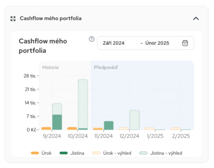Toggle the Úrok - výhled legend series
Image resolution: width=214 pixels, height=168 pixels.
click(112, 153)
